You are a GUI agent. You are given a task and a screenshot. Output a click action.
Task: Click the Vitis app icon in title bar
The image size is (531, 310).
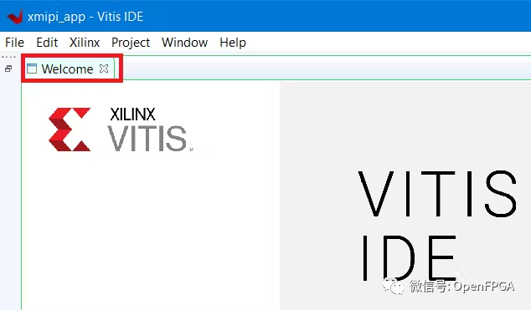15,17
